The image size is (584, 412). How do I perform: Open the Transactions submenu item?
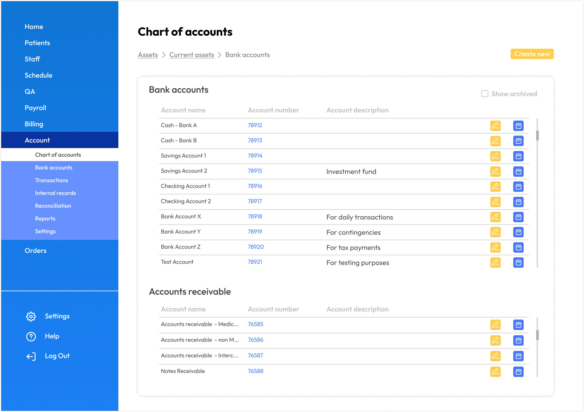point(52,180)
